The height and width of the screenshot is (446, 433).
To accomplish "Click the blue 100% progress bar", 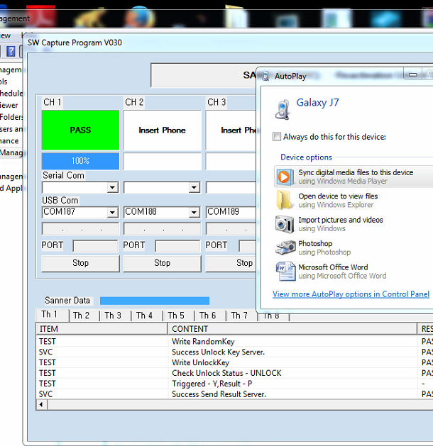I will pos(80,161).
